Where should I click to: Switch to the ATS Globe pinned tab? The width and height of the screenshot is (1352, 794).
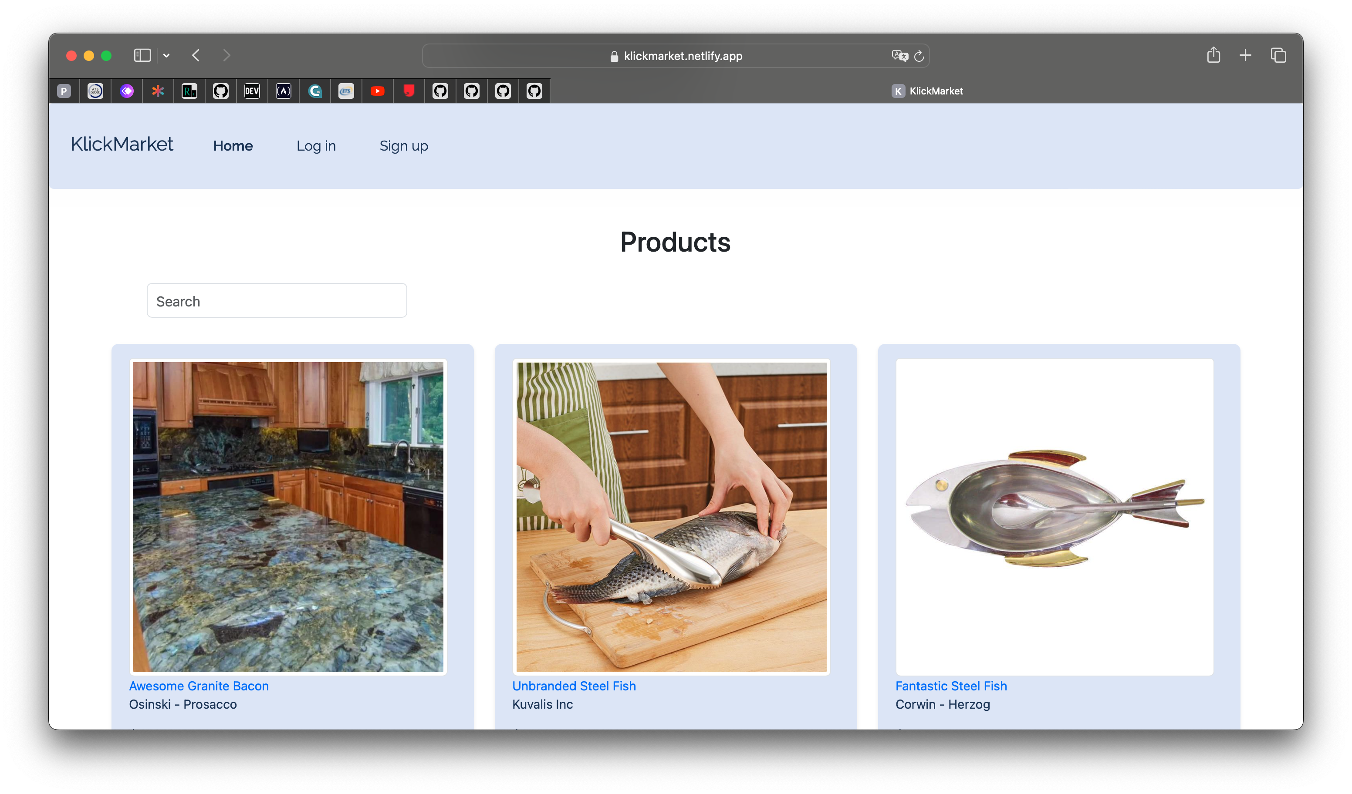(95, 91)
